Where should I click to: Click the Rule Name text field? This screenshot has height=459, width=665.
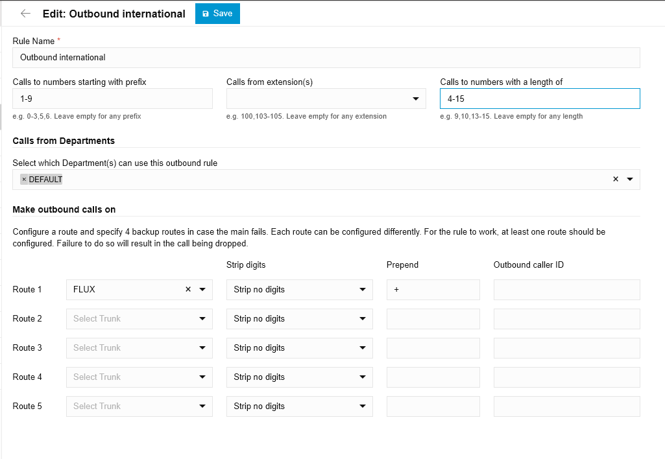pos(326,58)
